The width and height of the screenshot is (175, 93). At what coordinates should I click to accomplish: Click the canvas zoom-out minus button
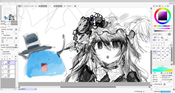[41, 6]
